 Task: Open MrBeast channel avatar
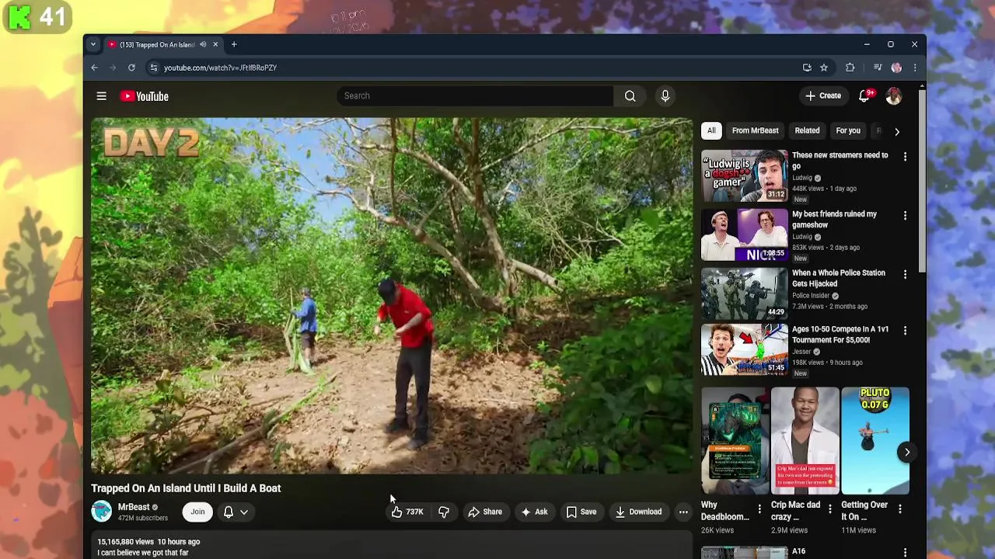coord(102,512)
